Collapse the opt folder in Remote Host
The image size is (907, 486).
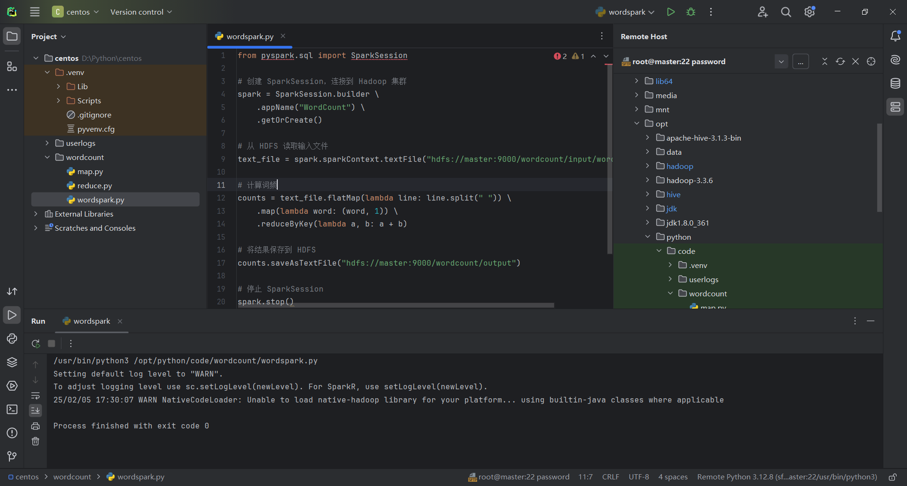click(637, 124)
